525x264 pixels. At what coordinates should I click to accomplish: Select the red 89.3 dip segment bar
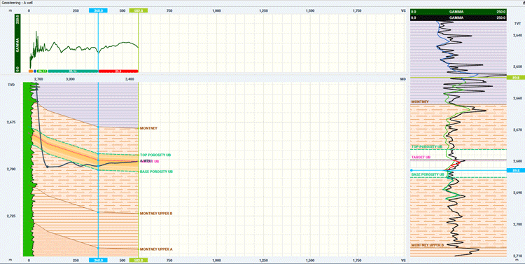(118, 71)
